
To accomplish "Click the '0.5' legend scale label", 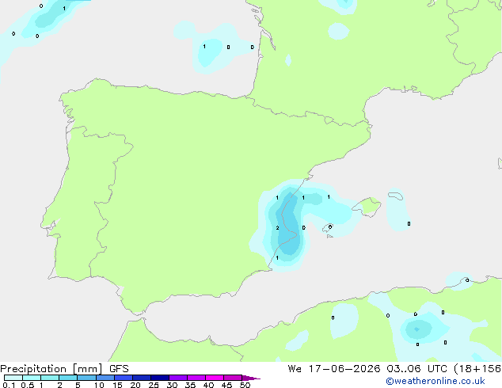I will click(28, 385).
